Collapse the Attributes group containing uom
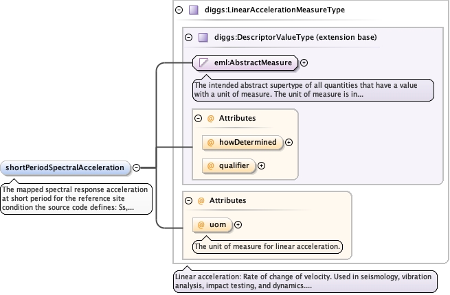This screenshot has height=295, width=450. [x=188, y=200]
